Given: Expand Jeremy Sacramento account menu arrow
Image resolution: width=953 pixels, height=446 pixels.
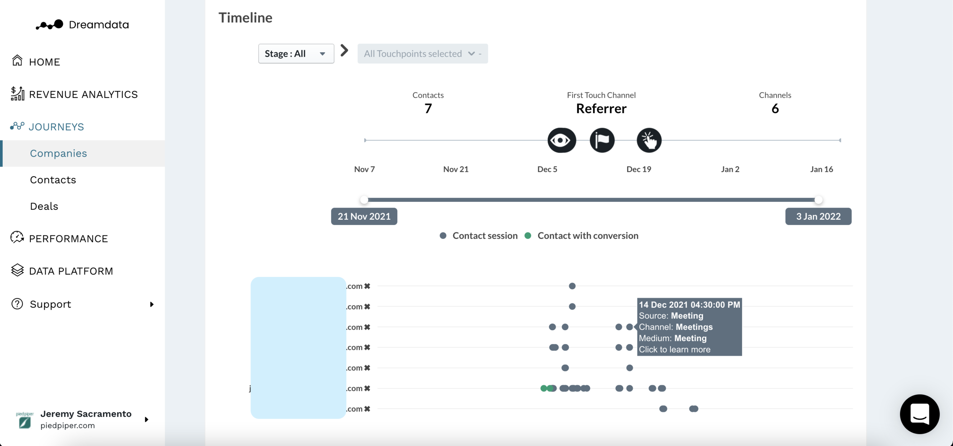Looking at the screenshot, I should coord(146,419).
